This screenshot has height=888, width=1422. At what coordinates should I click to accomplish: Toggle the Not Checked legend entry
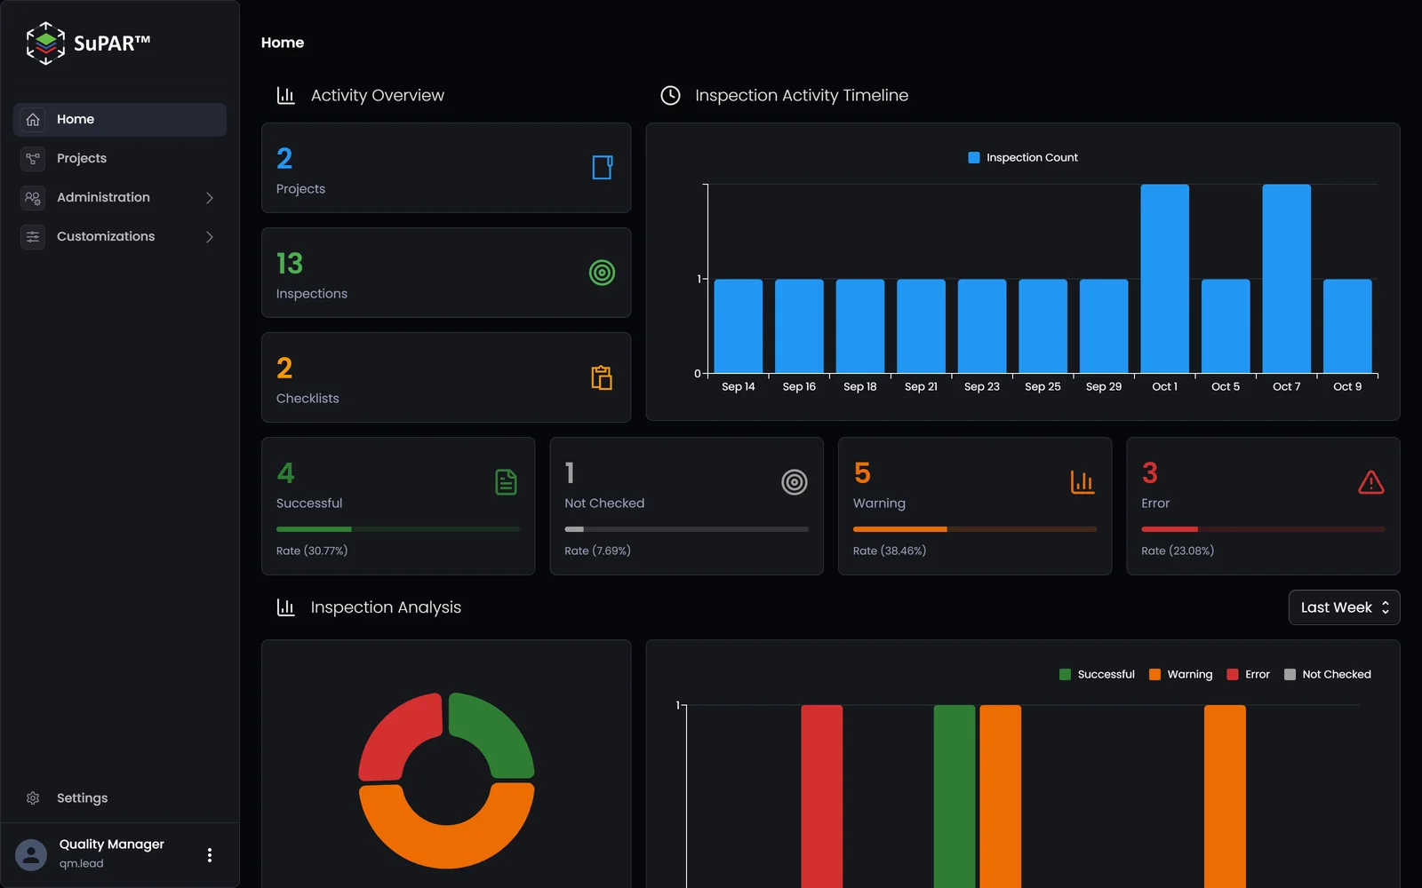(1328, 674)
